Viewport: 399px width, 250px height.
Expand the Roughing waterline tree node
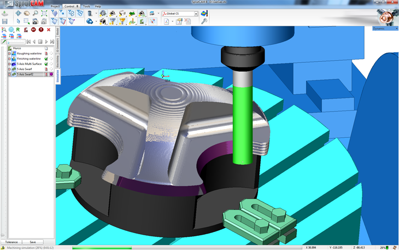[x=9, y=54]
